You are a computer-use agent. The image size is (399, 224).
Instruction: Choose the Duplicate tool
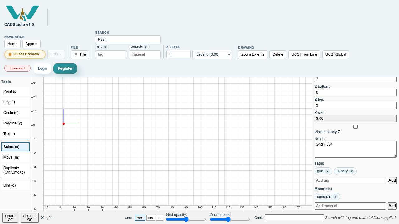point(15,170)
